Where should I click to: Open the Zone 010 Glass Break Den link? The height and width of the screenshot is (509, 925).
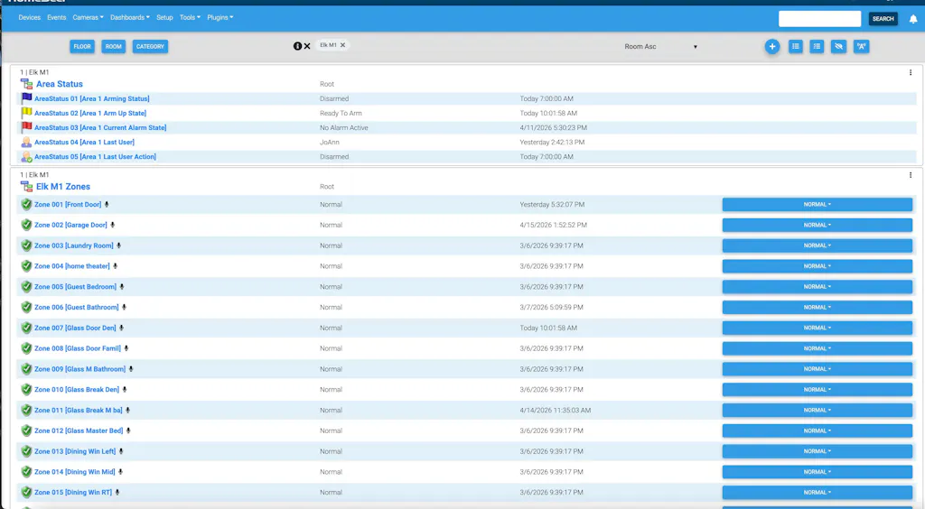[77, 390]
